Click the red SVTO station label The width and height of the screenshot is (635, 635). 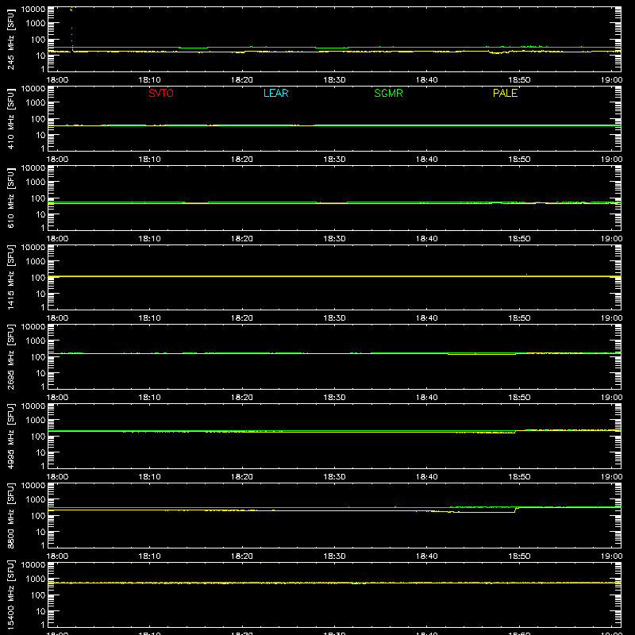click(x=161, y=93)
